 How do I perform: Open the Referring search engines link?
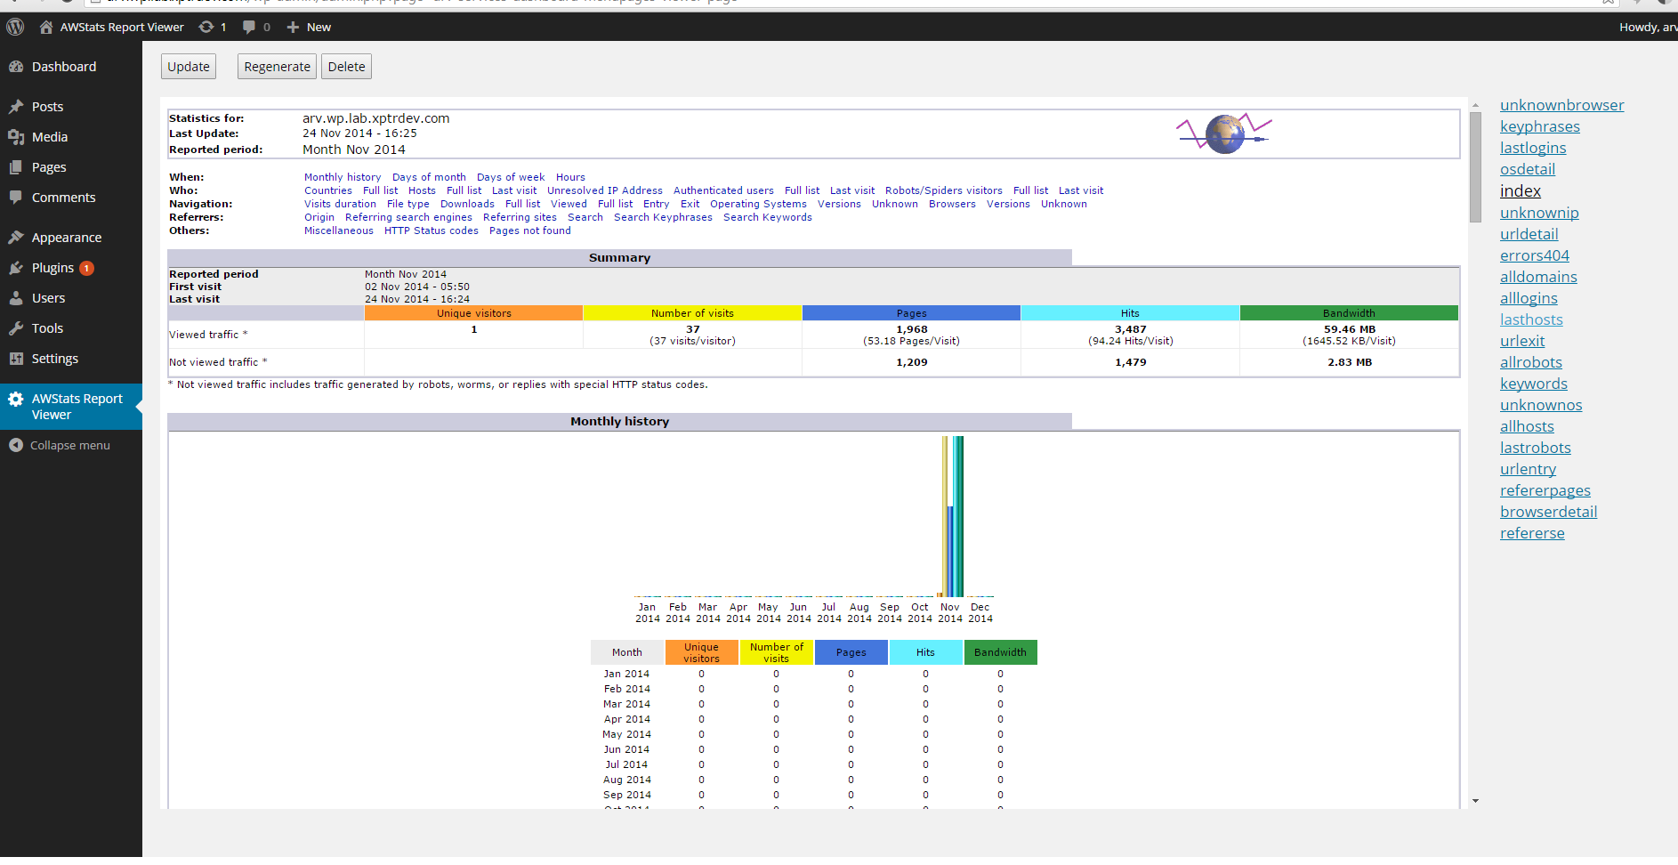408,217
